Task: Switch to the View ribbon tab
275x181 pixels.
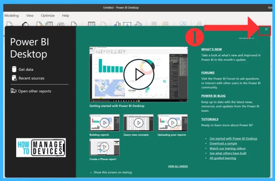Action: click(x=30, y=15)
